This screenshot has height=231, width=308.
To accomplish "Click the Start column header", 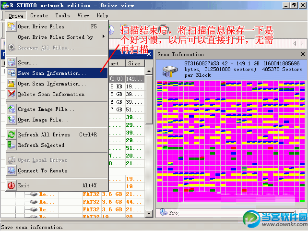I will [117, 63].
